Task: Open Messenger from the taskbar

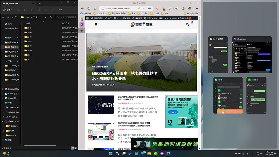Action: [x=162, y=153]
